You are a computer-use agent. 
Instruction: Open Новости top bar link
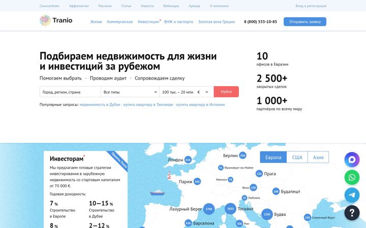(x=147, y=6)
